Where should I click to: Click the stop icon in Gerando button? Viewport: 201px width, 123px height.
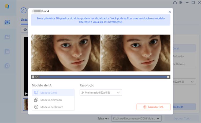[x=145, y=107]
